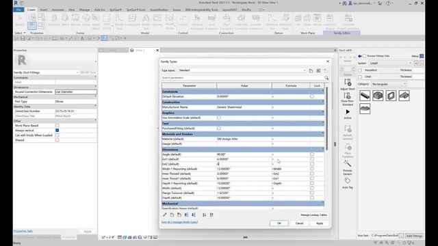Toggle lock checkbox for Angle row
438x246 pixels.
point(312,154)
